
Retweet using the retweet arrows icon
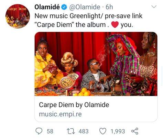(71, 131)
